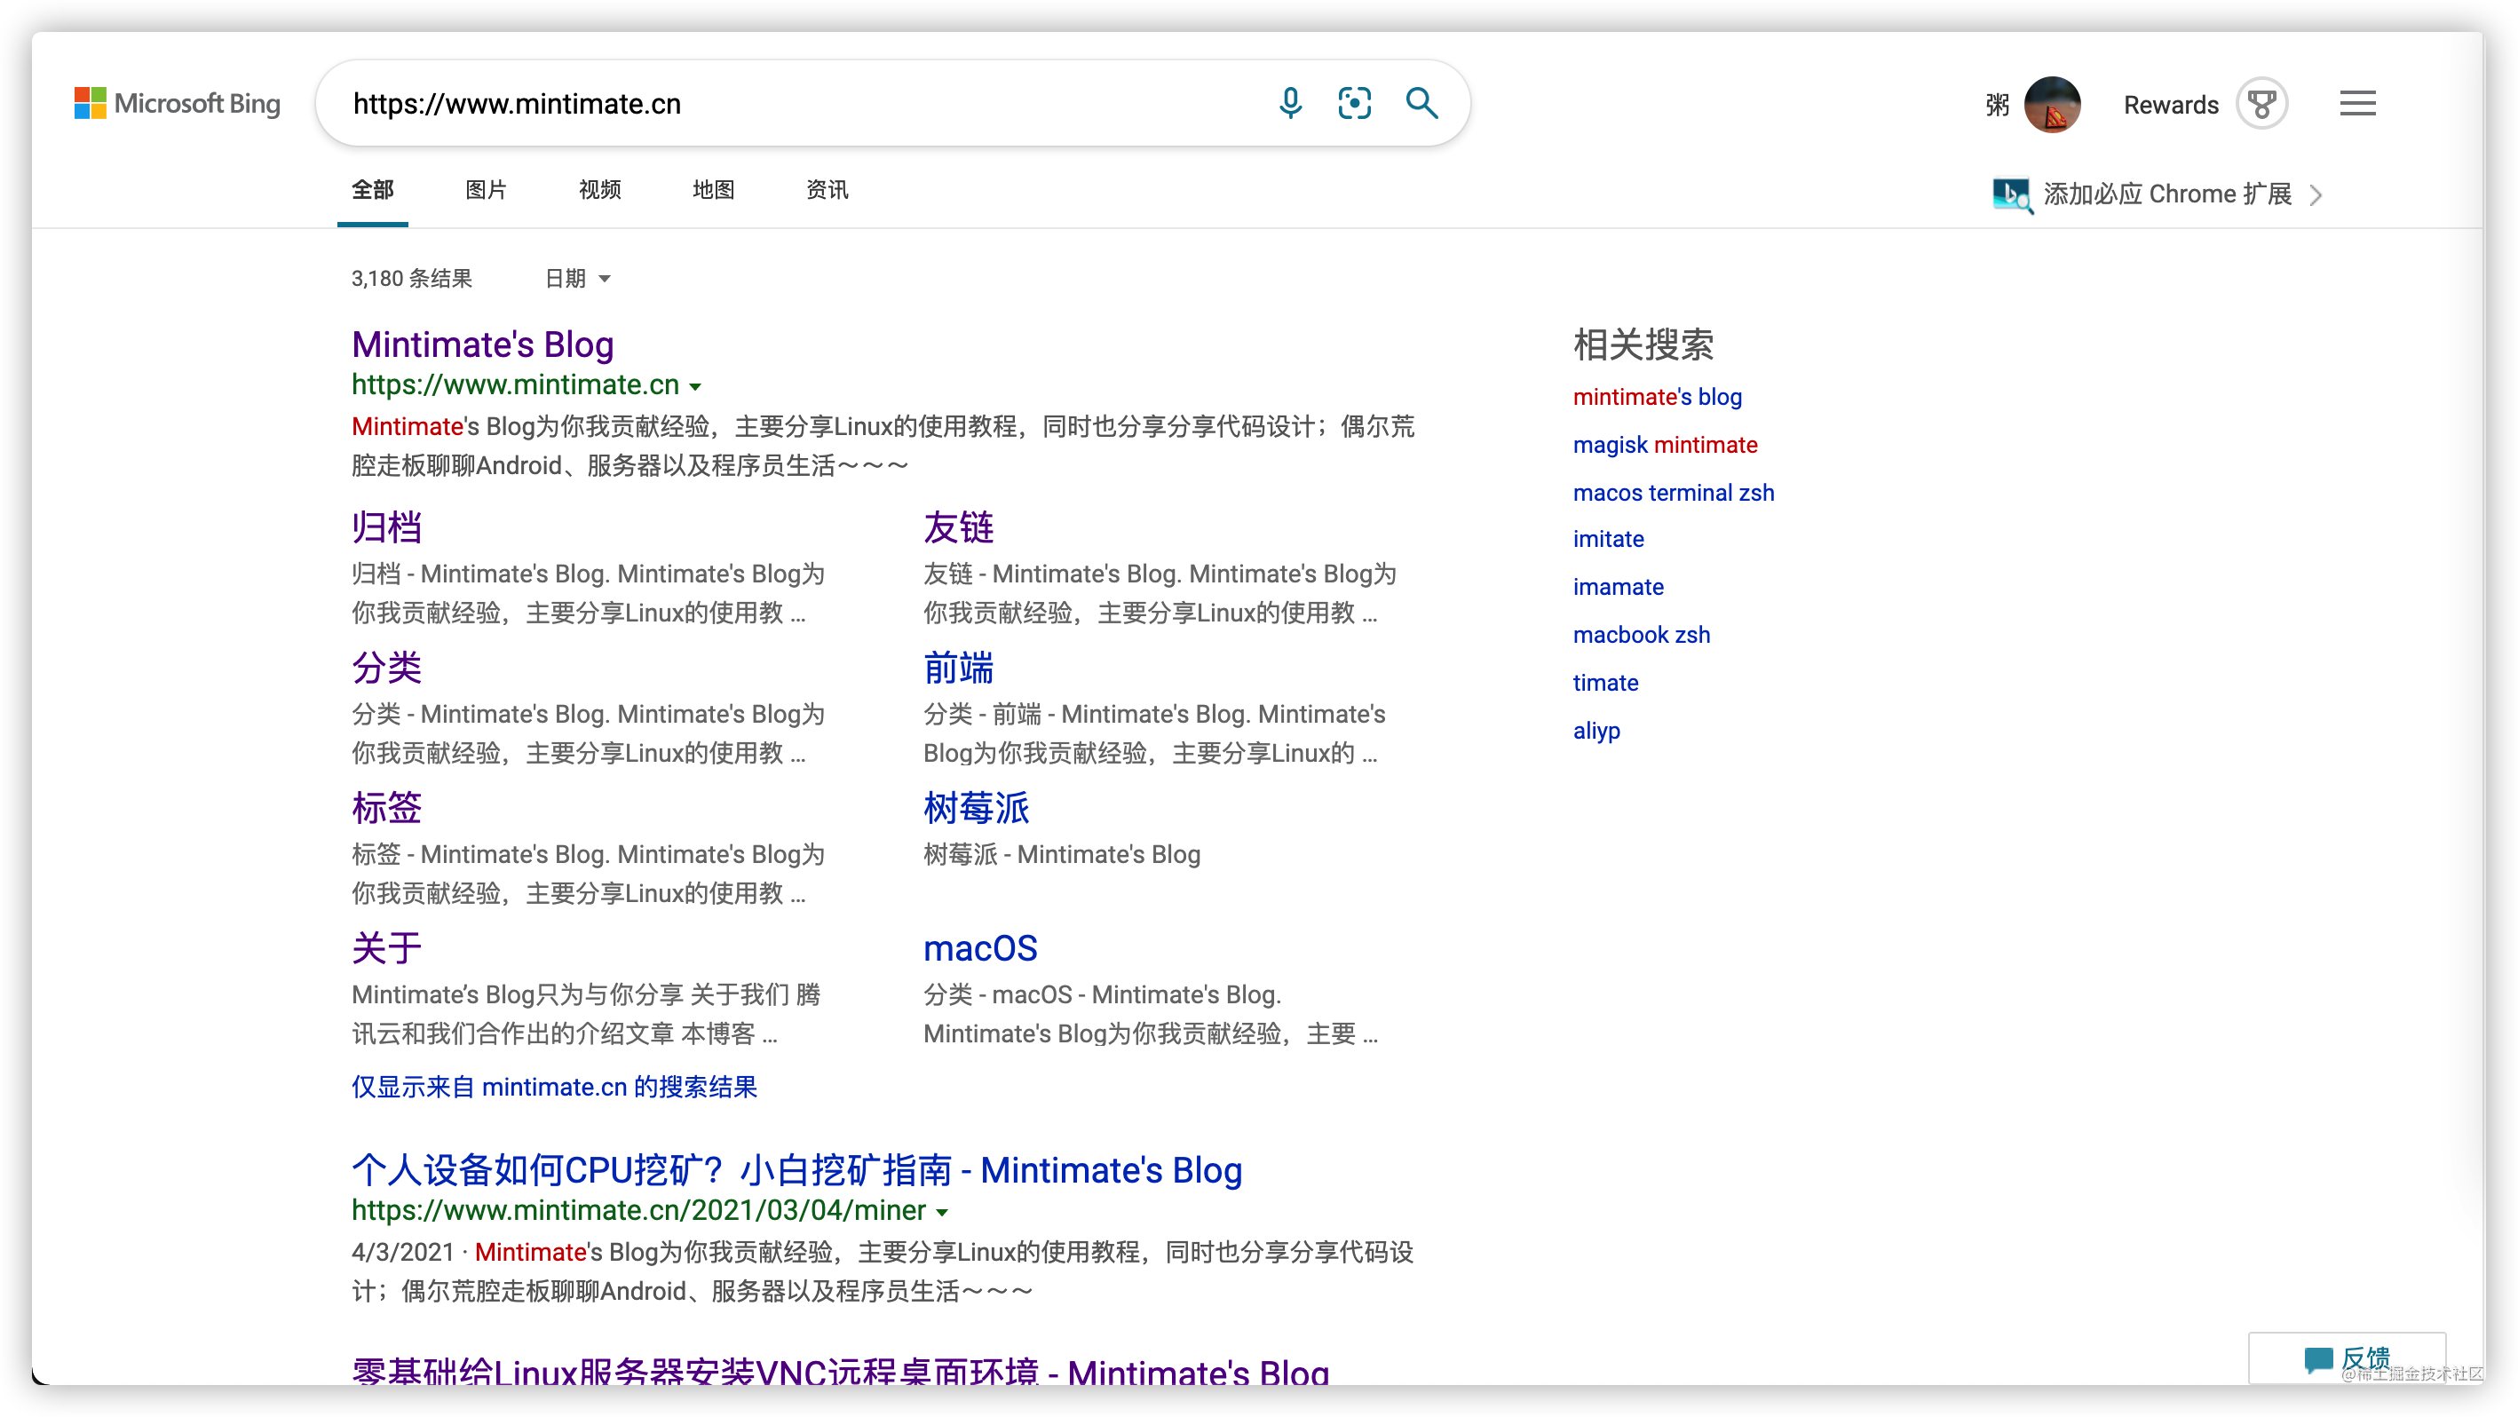Open the user profile avatar
This screenshot has width=2518, height=1417.
tap(2052, 104)
